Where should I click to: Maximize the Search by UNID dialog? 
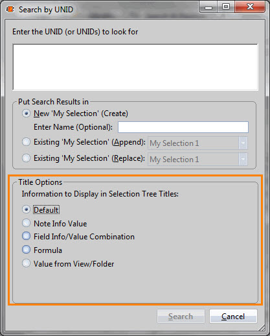226,7
